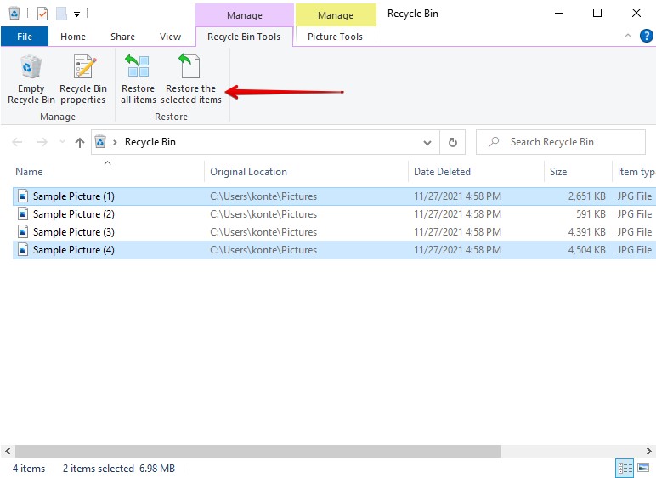
Task: Click the search magnifier icon
Action: pos(494,141)
